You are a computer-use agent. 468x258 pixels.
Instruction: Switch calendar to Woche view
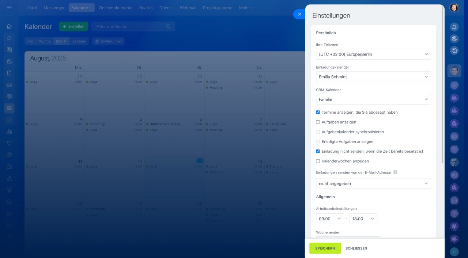click(45, 41)
